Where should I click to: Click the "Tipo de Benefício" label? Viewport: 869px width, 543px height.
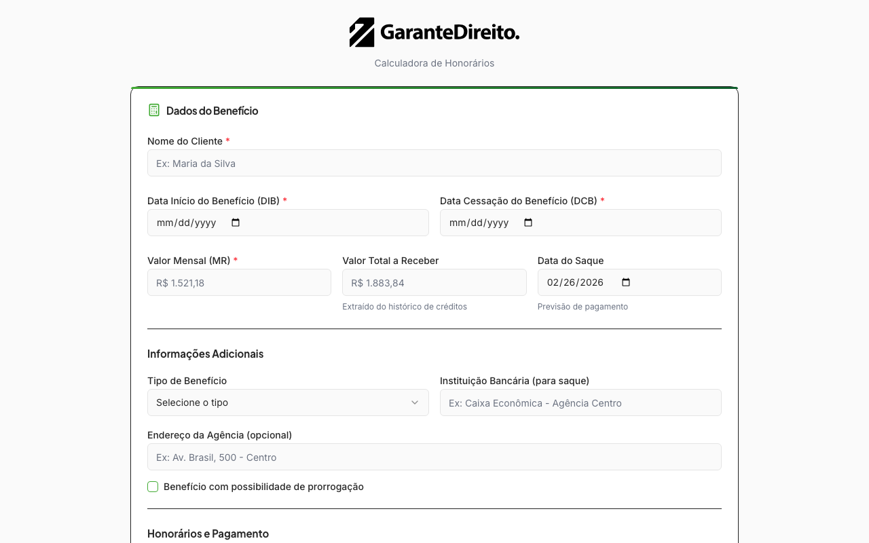[187, 381]
